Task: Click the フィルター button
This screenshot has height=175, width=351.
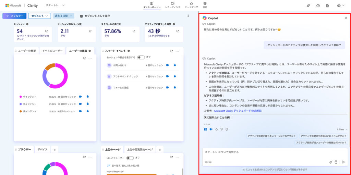Action: tap(14, 16)
